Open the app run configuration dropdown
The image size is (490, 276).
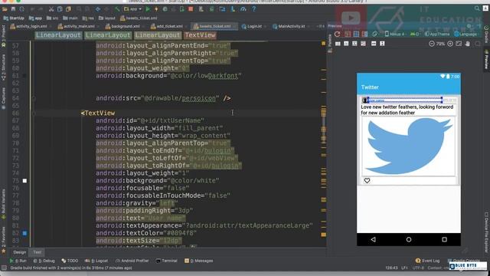pos(132,9)
